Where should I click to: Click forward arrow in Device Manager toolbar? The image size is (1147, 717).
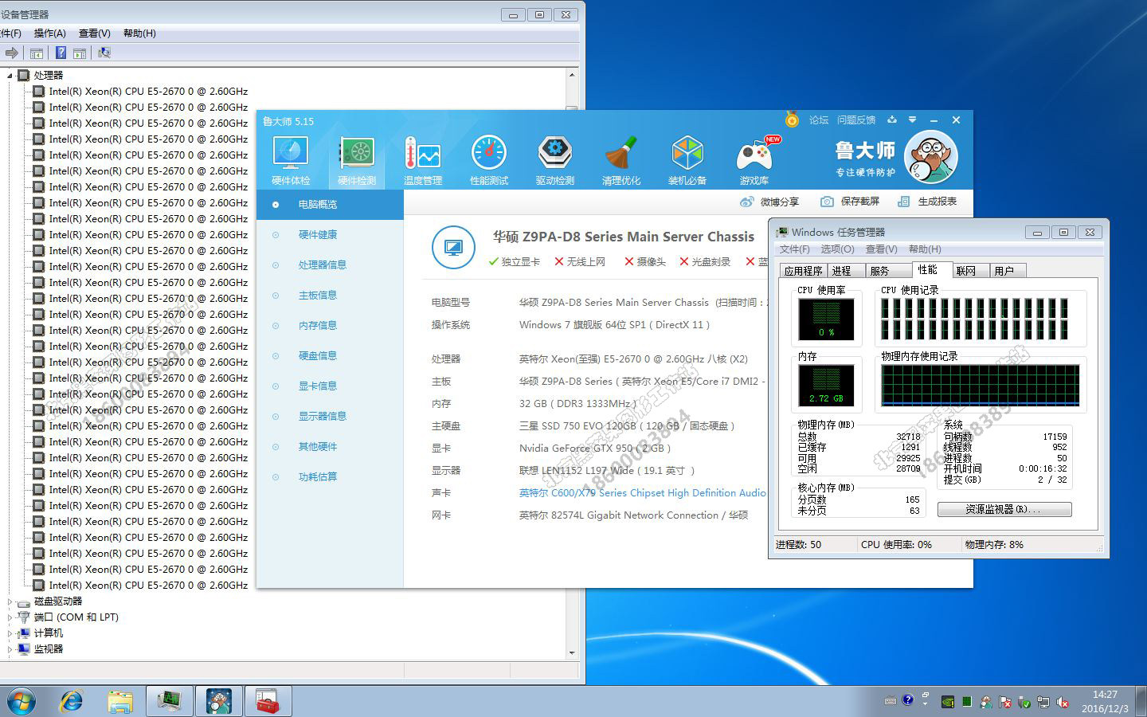coord(11,53)
